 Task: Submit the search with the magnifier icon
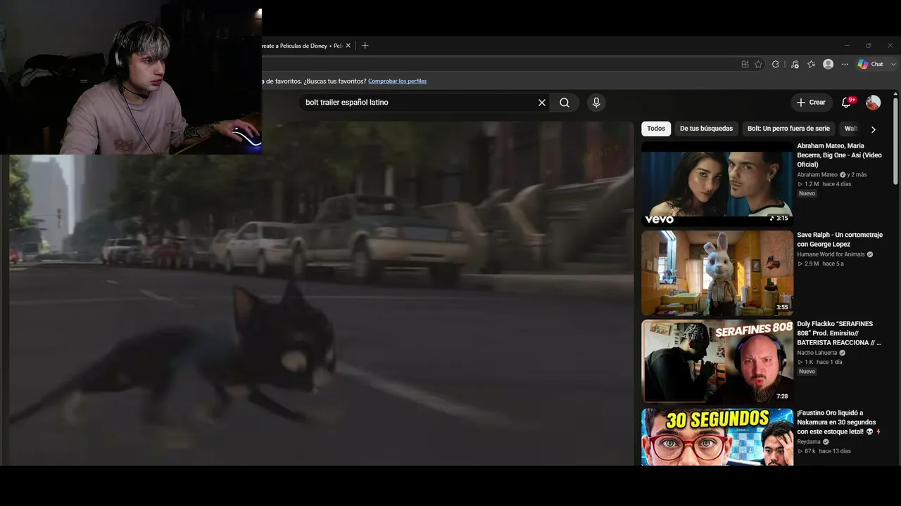[x=565, y=103]
